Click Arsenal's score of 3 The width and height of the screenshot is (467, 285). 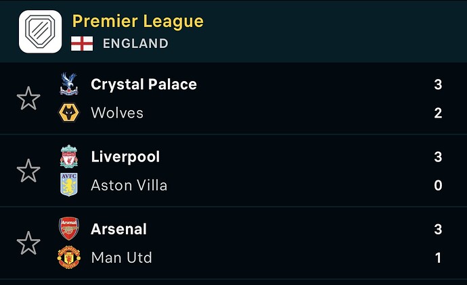click(x=438, y=229)
